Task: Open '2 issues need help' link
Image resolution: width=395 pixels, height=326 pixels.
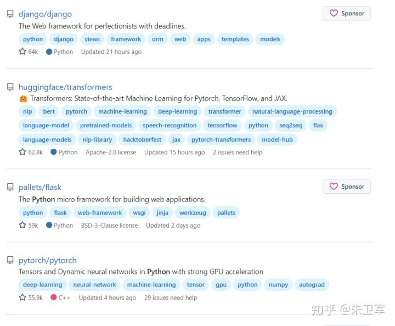Action: 238,152
